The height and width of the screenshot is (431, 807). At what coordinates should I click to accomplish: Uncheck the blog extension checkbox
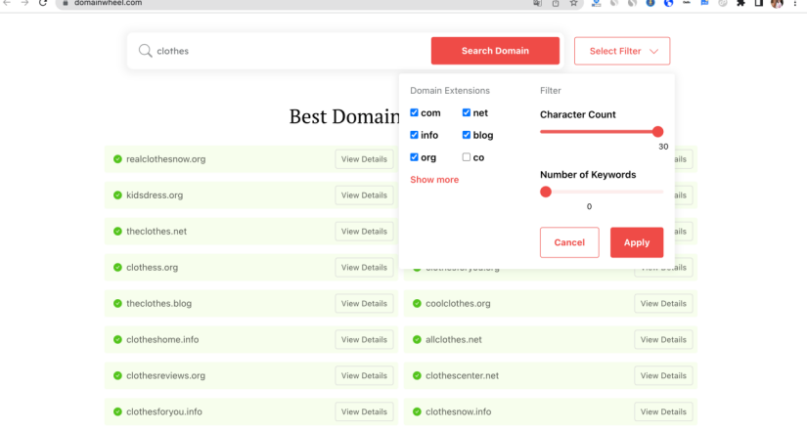point(467,135)
